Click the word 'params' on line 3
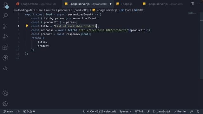 [71, 22]
